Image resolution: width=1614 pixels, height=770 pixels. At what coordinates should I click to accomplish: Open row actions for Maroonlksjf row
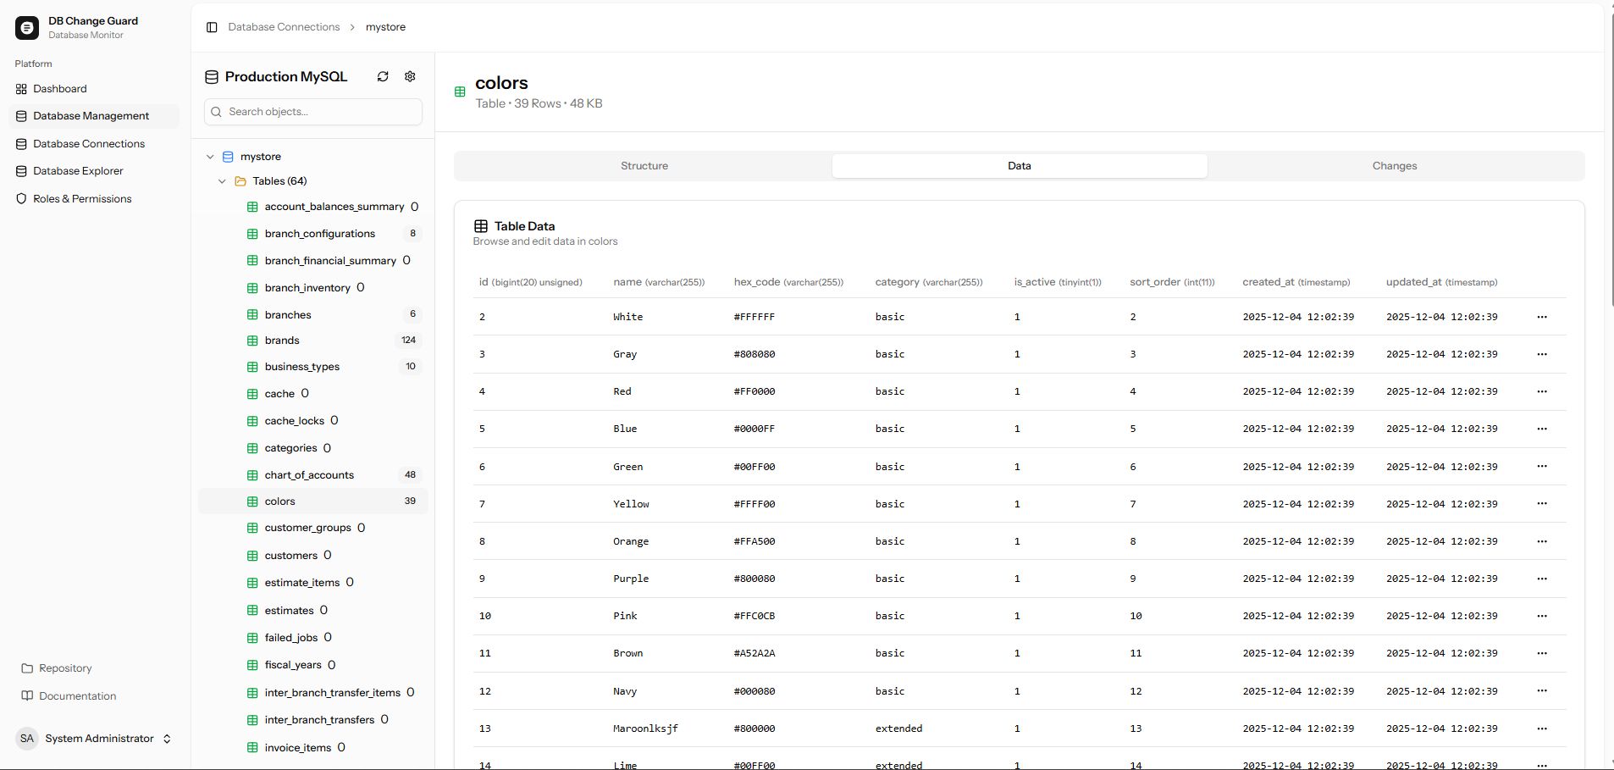coord(1541,728)
